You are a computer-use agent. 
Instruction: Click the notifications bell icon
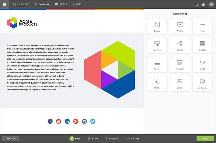click(197, 4)
